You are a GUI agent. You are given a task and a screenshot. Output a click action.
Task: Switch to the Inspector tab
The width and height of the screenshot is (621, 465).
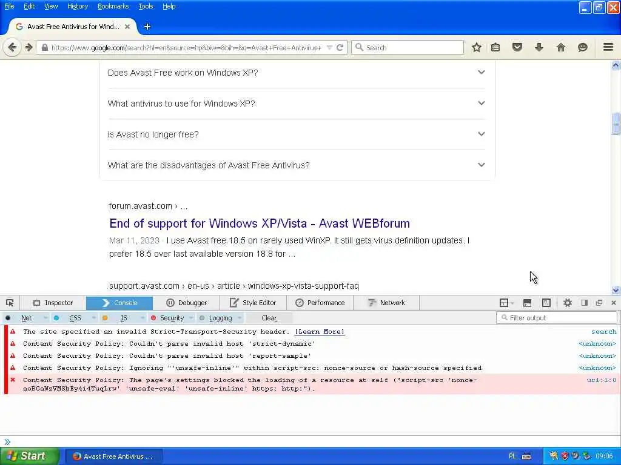point(53,303)
